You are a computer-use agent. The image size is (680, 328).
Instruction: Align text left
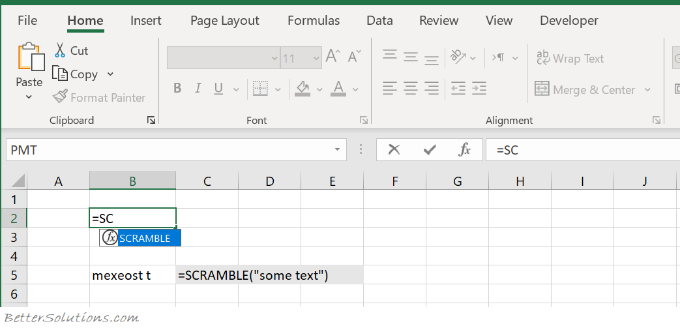point(390,89)
